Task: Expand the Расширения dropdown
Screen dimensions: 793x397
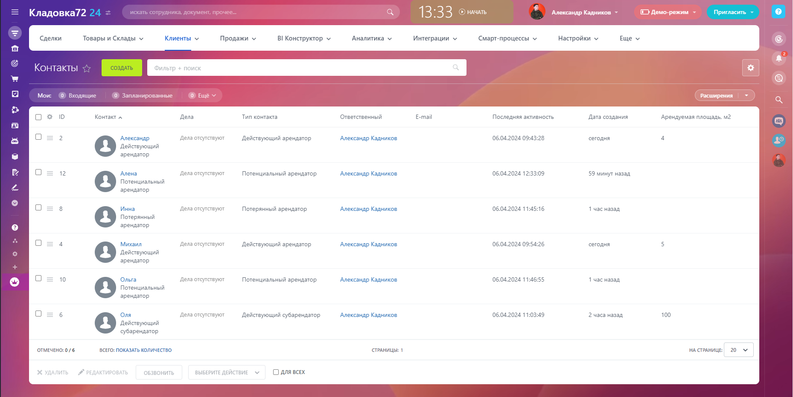Action: (x=746, y=96)
